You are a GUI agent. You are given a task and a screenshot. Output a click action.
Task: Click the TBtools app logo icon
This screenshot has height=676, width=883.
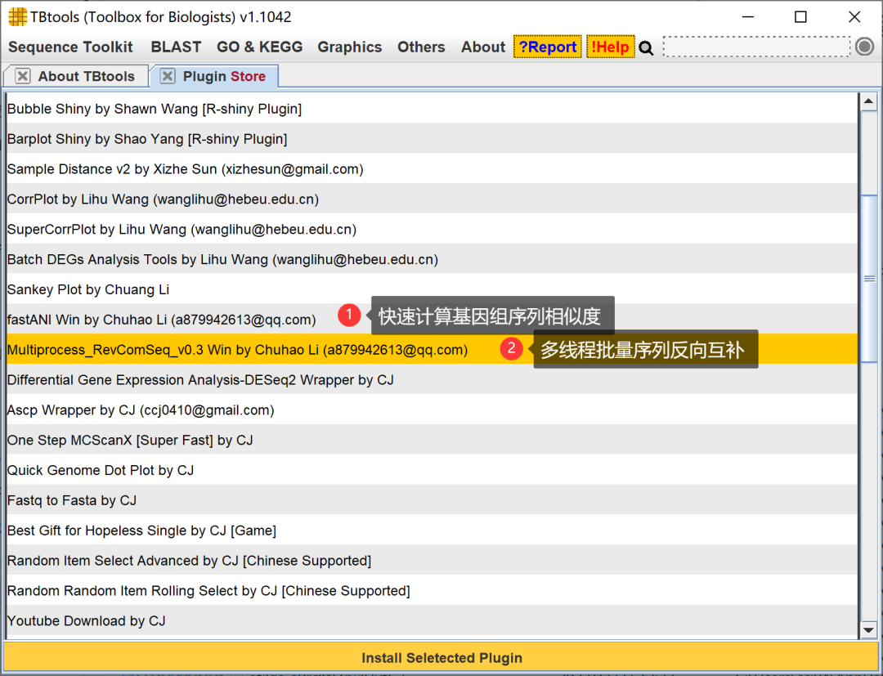[x=17, y=17]
